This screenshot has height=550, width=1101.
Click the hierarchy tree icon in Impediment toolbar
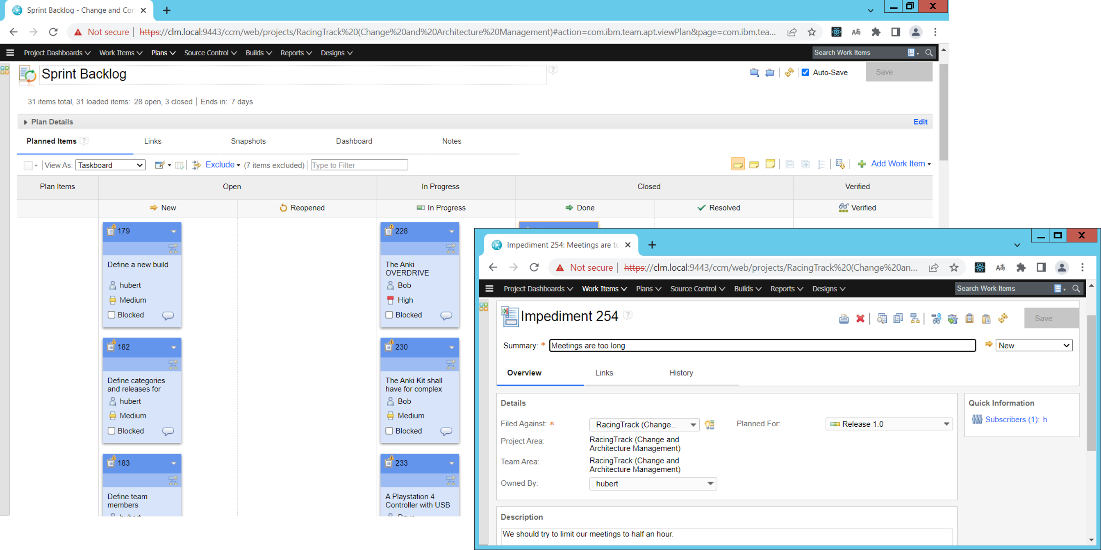click(x=914, y=319)
